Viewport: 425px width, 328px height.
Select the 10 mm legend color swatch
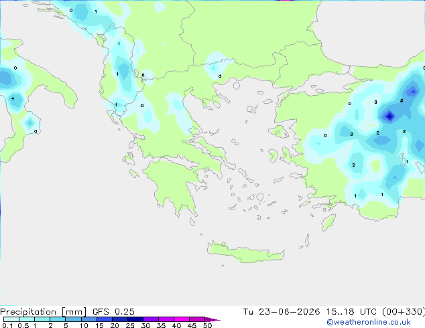point(89,319)
